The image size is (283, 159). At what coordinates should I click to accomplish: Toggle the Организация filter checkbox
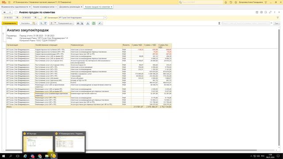[x=46, y=18]
